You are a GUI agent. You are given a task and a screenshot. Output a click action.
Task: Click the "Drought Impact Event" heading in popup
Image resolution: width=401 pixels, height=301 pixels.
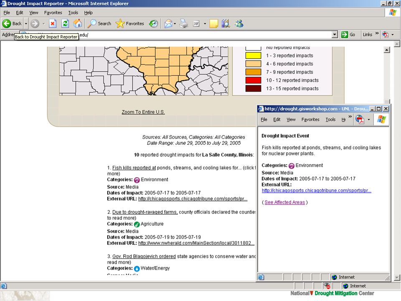pos(285,136)
